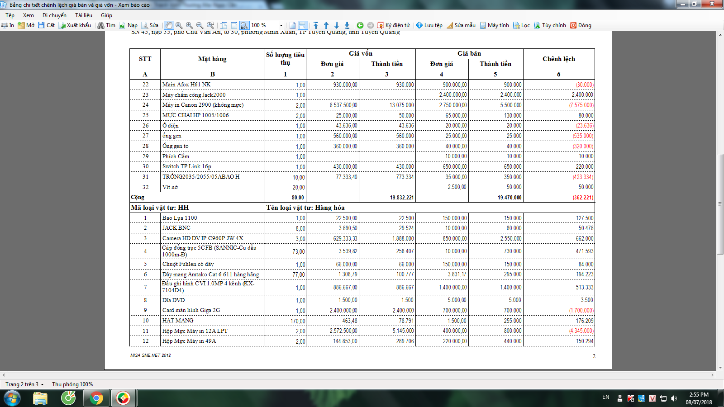724x407 pixels.
Task: Click the zoom out icon
Action: 200,25
